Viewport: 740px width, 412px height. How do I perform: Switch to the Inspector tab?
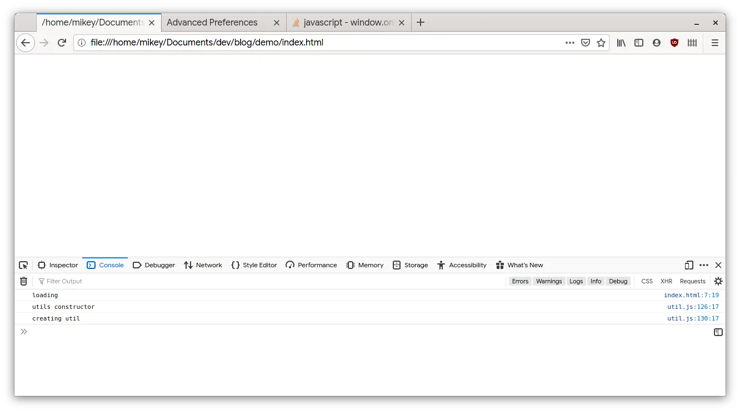point(58,265)
